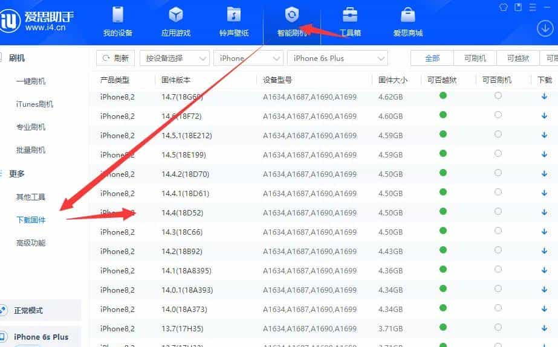Select flashable radio for 14.7(18G69)
Screen dimensions: 558x347
coord(498,95)
